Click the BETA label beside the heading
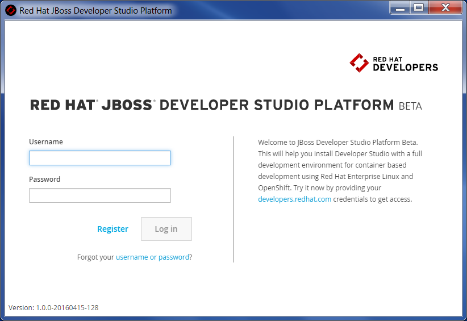467x321 pixels. tap(410, 106)
